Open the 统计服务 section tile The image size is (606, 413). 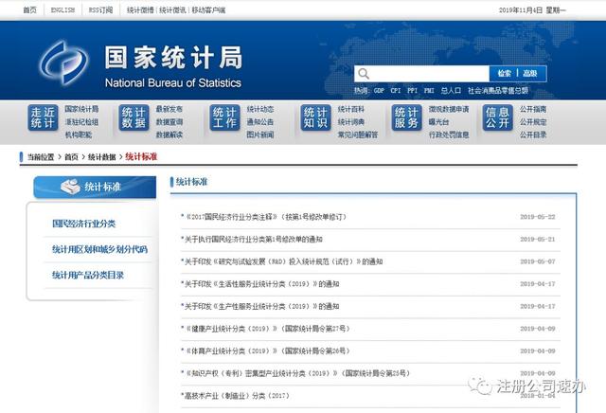coord(406,117)
